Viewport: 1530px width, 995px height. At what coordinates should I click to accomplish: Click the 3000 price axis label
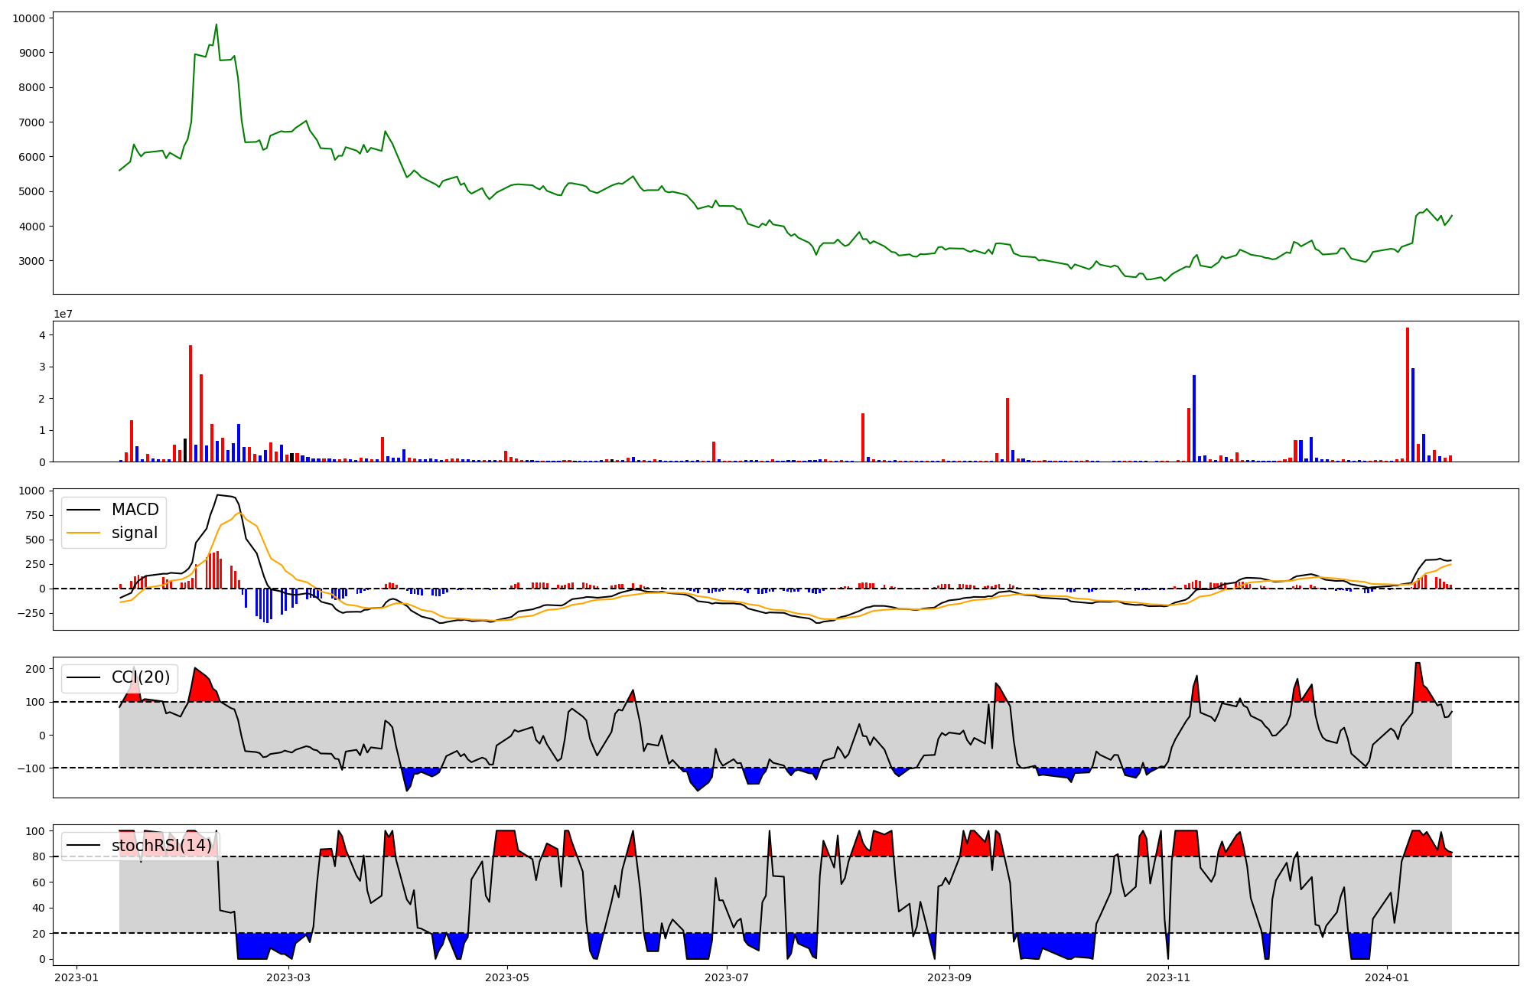coord(31,261)
